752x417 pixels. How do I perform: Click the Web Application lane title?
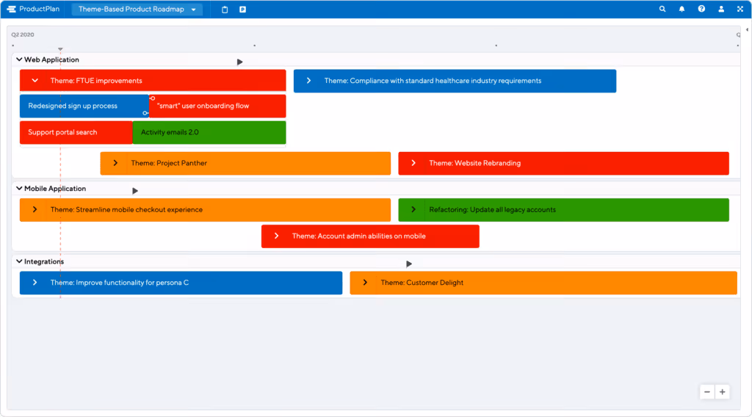[52, 59]
